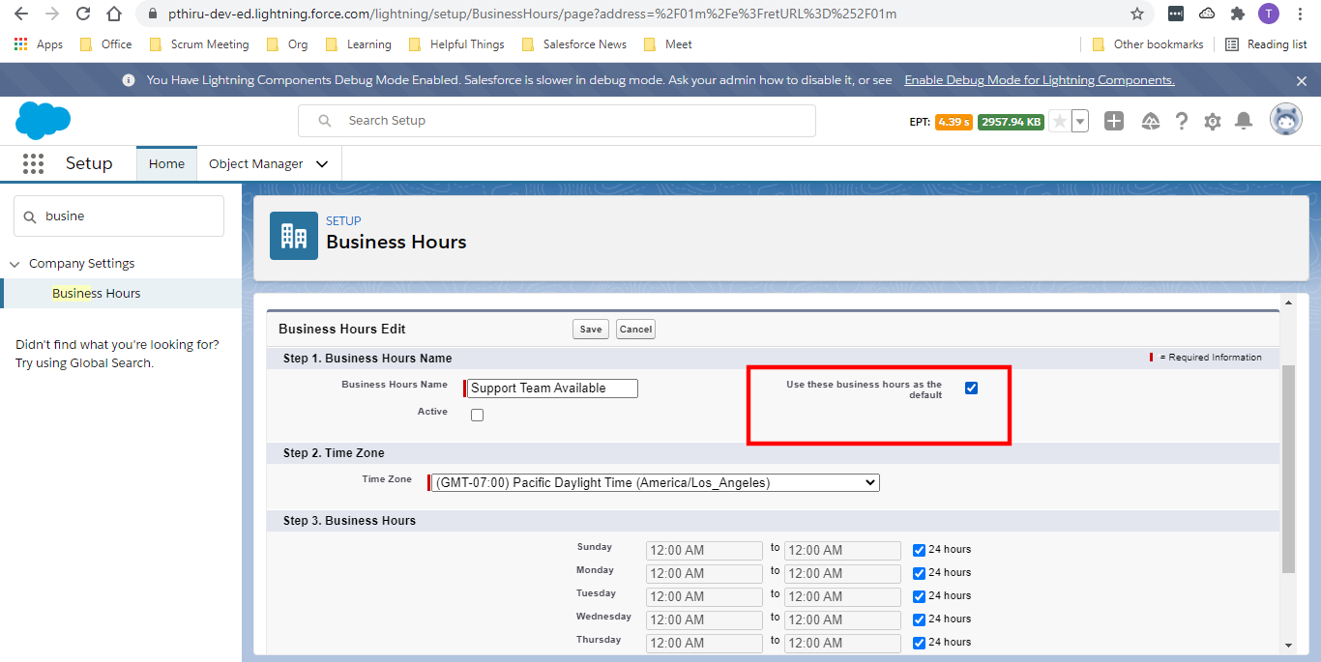Collapse the Company Settings section

coord(15,263)
